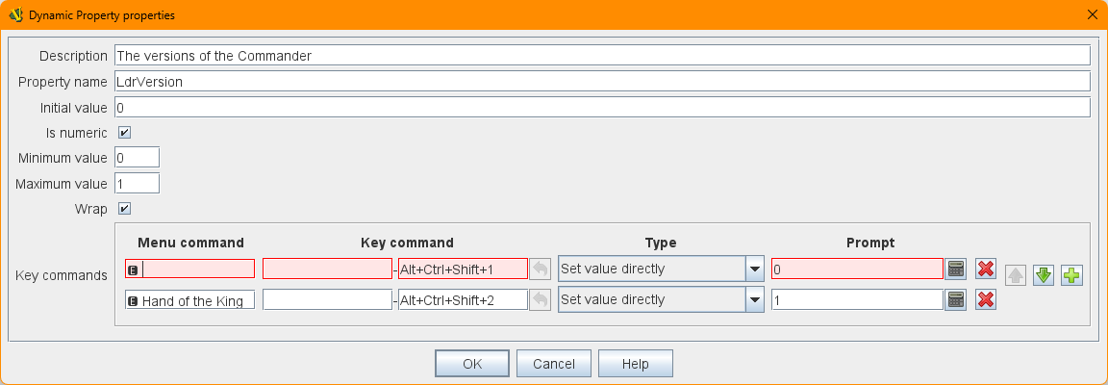Viewport: 1108px width, 385px height.
Task: Uncheck the Is numeric checkbox
Action: [x=124, y=132]
